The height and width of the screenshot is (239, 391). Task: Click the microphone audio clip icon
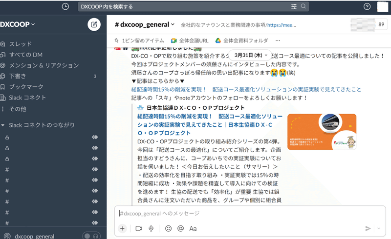pos(151,229)
